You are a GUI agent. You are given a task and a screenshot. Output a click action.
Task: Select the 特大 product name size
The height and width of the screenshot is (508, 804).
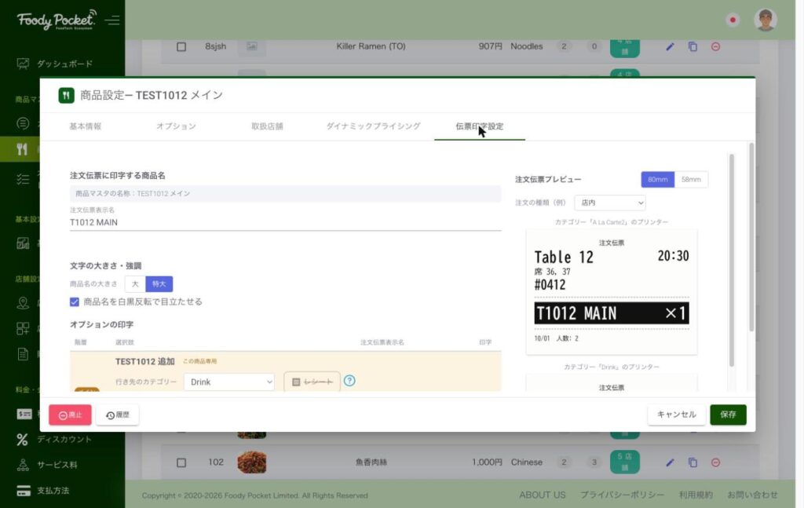[x=159, y=284]
